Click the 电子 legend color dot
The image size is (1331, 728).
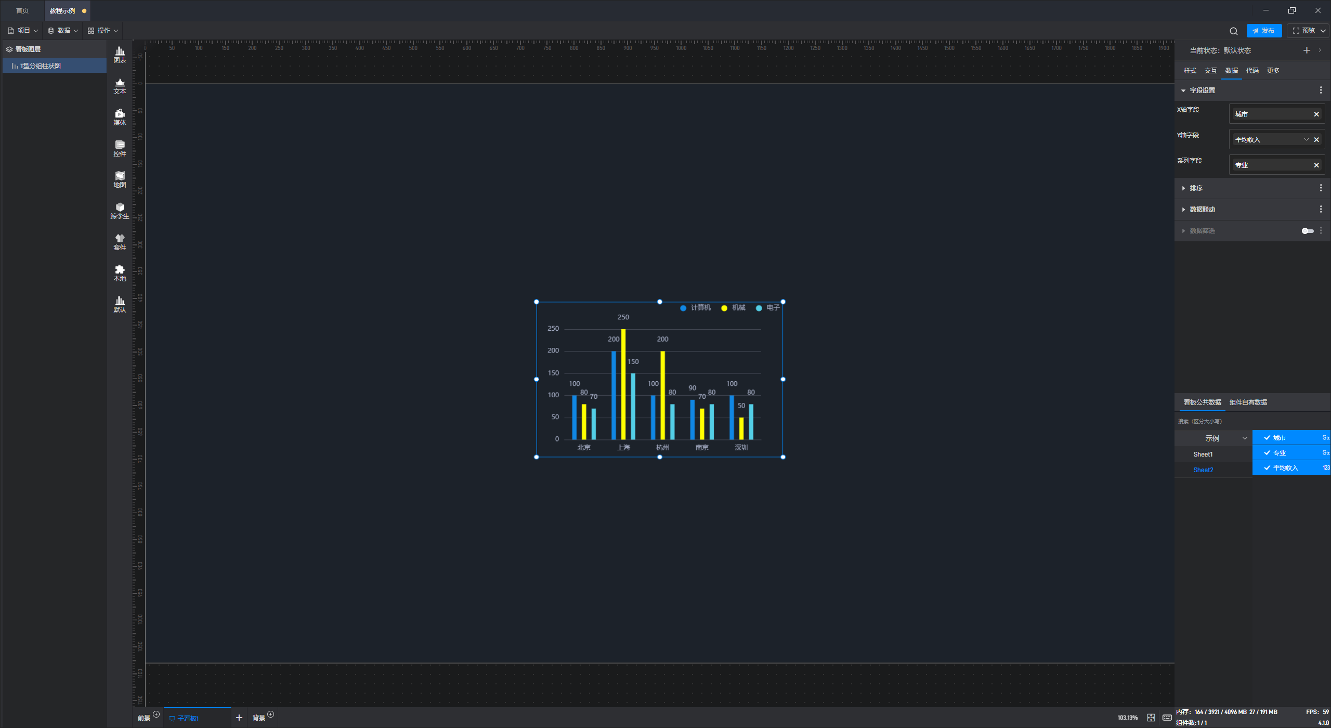(759, 308)
